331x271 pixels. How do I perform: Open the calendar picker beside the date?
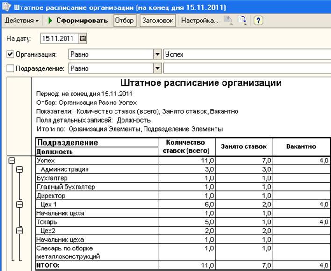pos(83,38)
